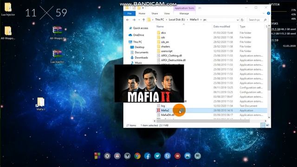Screen dimensions: 297x167
Task: Switch to Details view layout button
Action: click(x=263, y=125)
